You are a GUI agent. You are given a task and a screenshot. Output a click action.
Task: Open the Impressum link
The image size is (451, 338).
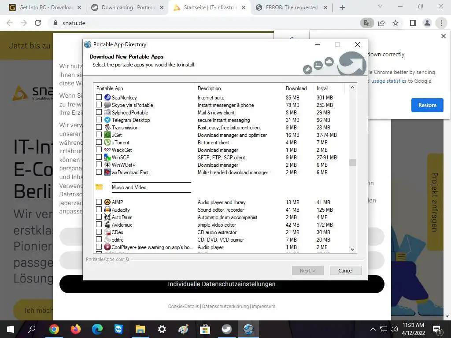pyautogui.click(x=263, y=306)
